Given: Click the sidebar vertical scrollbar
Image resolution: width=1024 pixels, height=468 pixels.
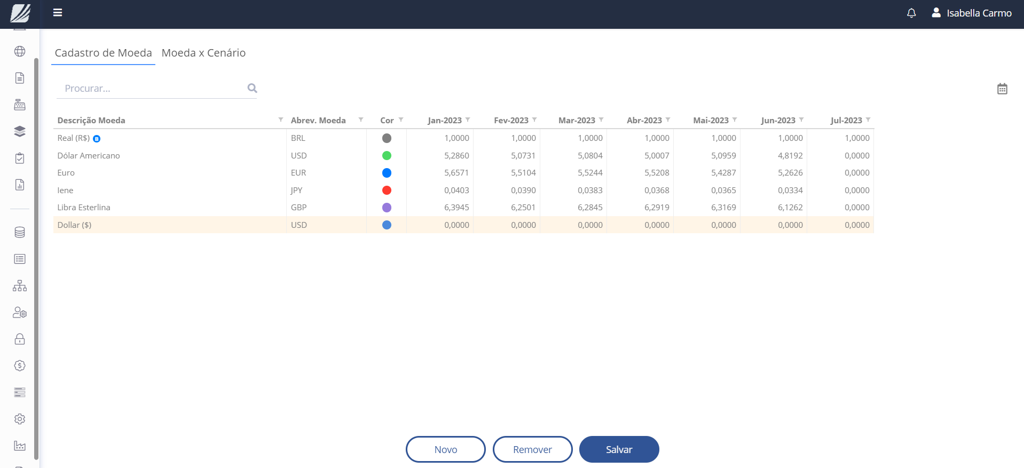Looking at the screenshot, I should (x=36, y=259).
